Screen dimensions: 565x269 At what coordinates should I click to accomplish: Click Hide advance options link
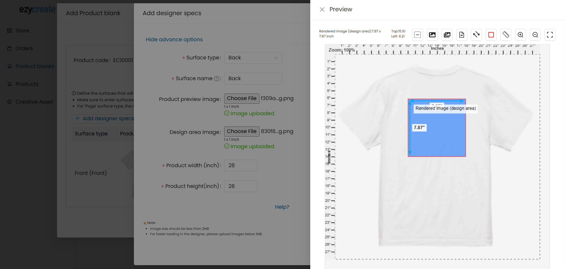coord(174,39)
